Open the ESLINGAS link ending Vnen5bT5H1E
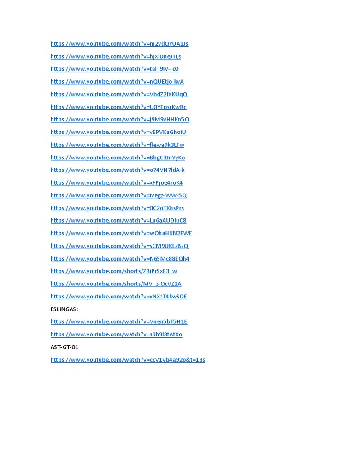The height and width of the screenshot is (473, 354). pyautogui.click(x=119, y=321)
